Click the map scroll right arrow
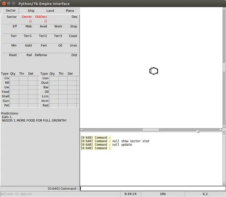 pos(221,130)
